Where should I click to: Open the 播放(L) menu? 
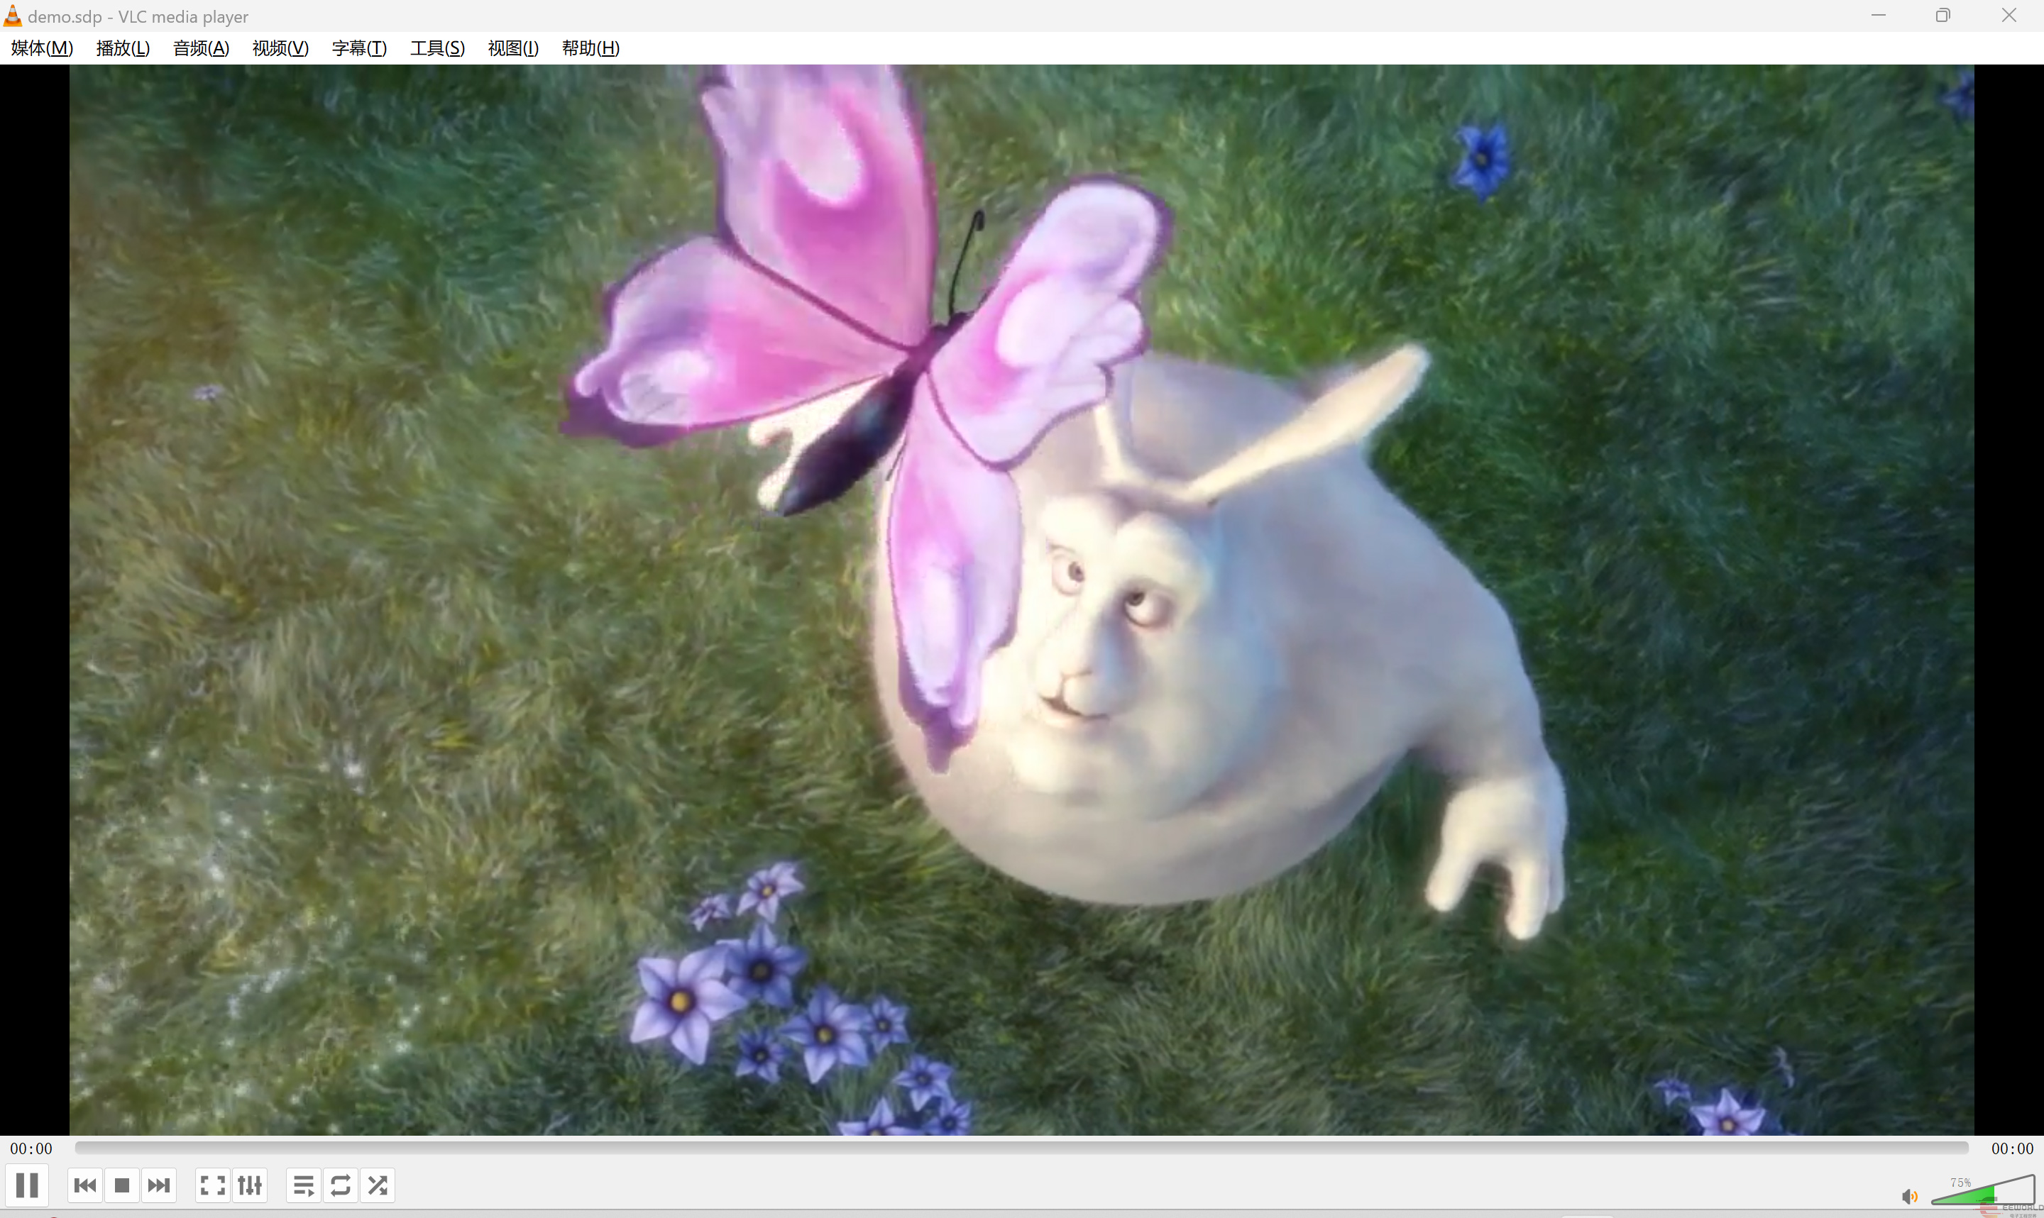point(123,48)
